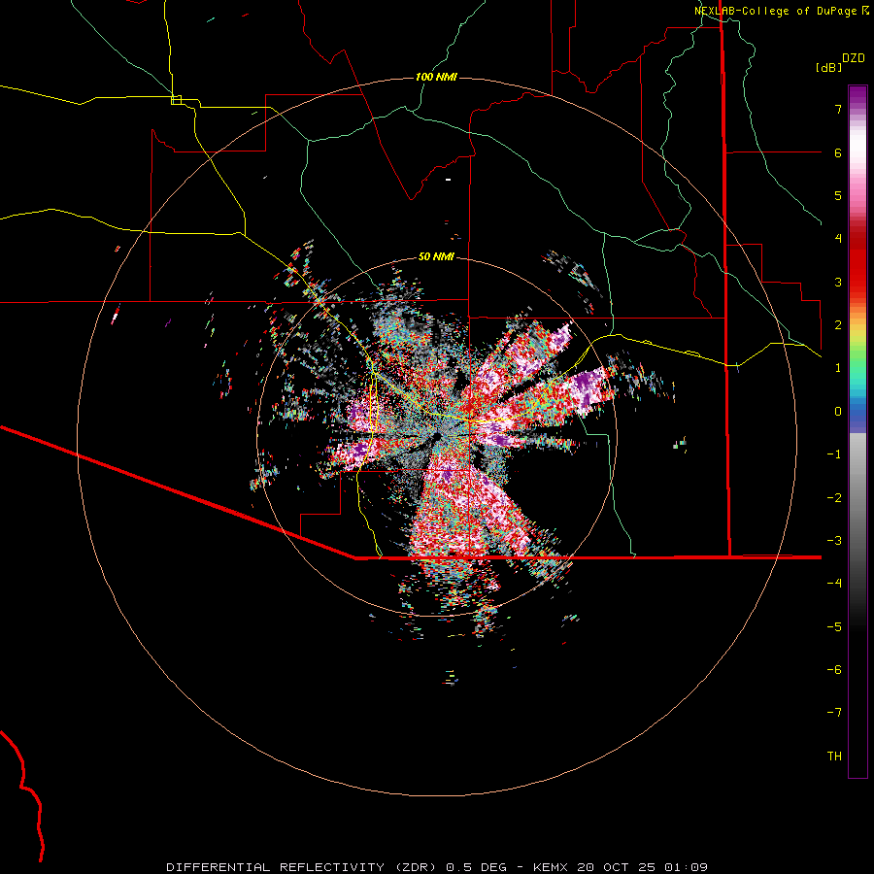Viewport: 874px width, 874px height.
Task: Click the gray -2 dB band on the color bar
Action: (x=857, y=498)
